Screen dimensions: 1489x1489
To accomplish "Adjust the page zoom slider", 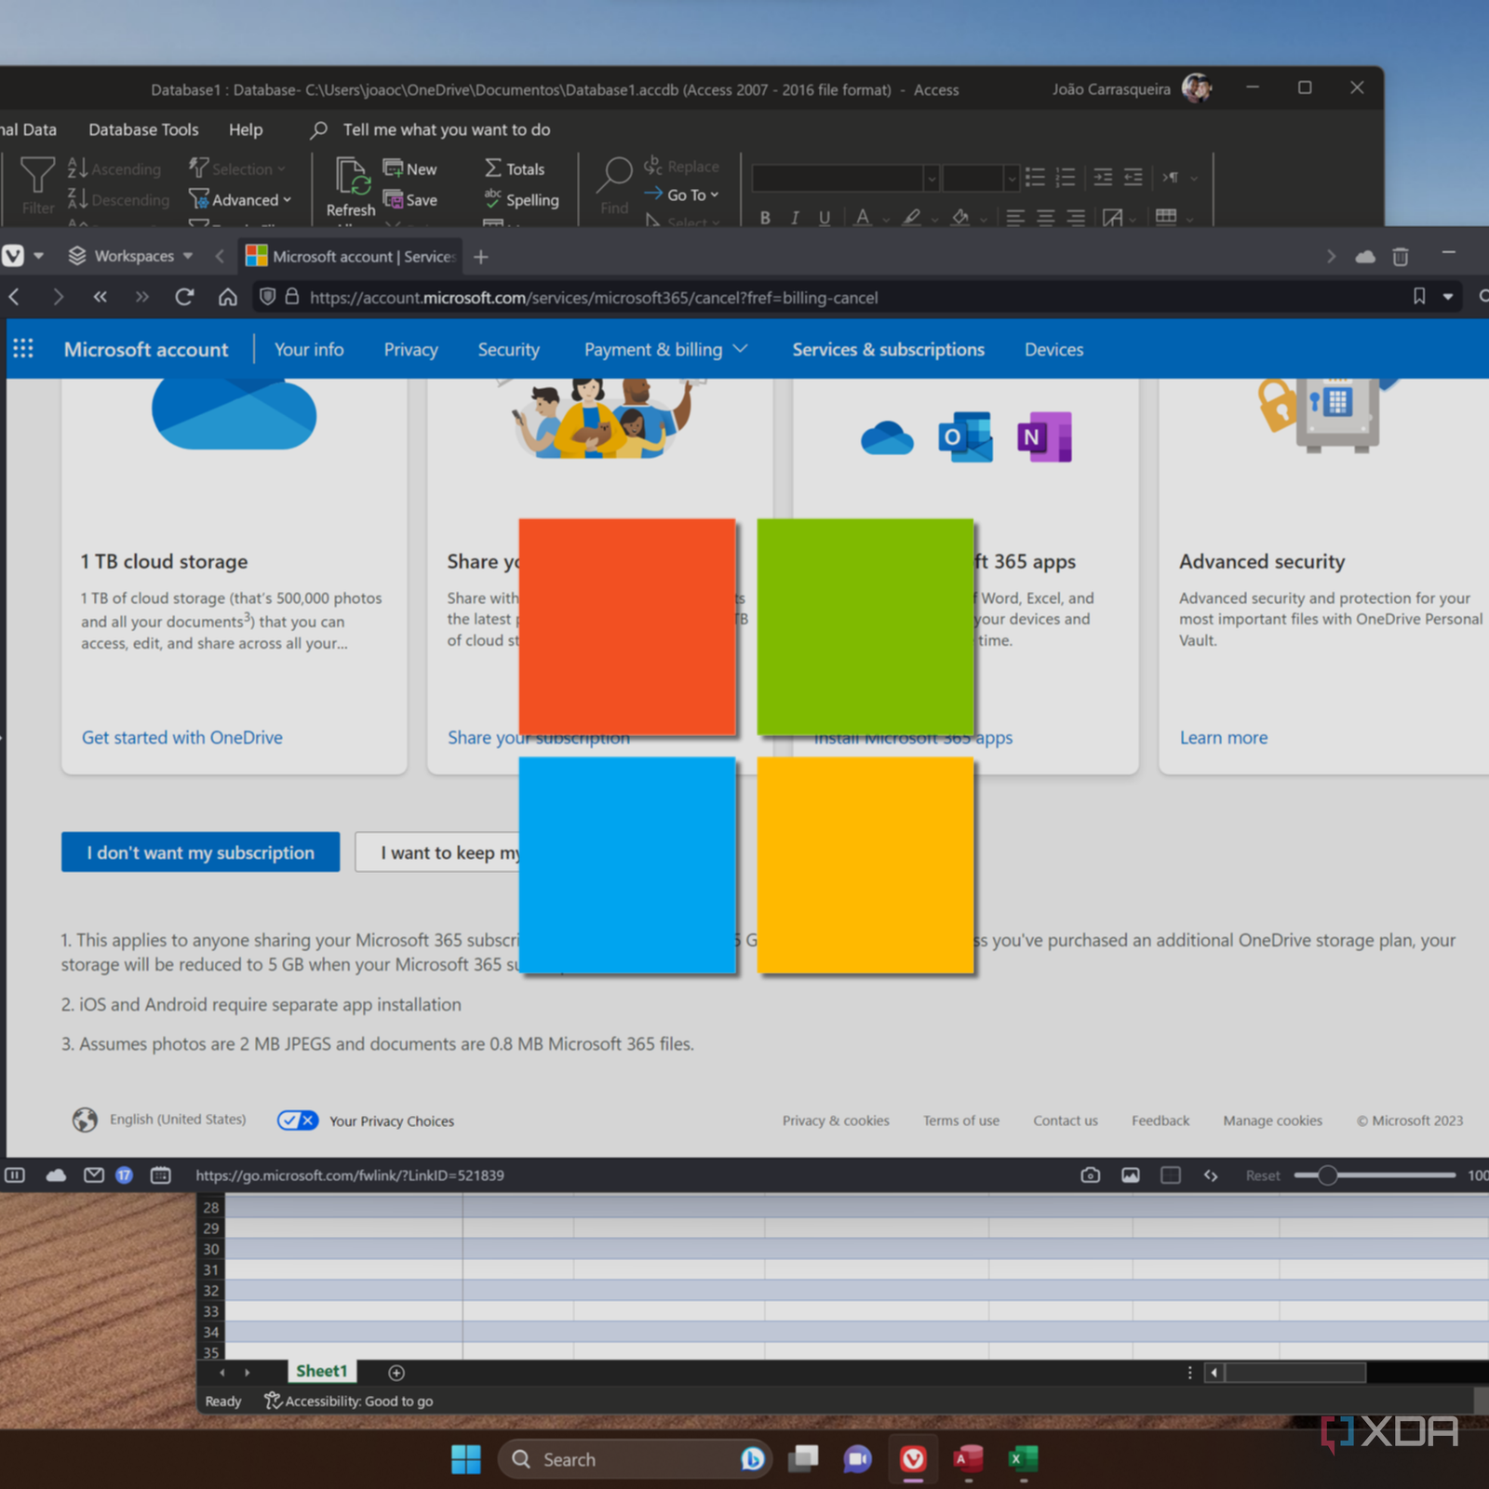I will 1328,1175.
